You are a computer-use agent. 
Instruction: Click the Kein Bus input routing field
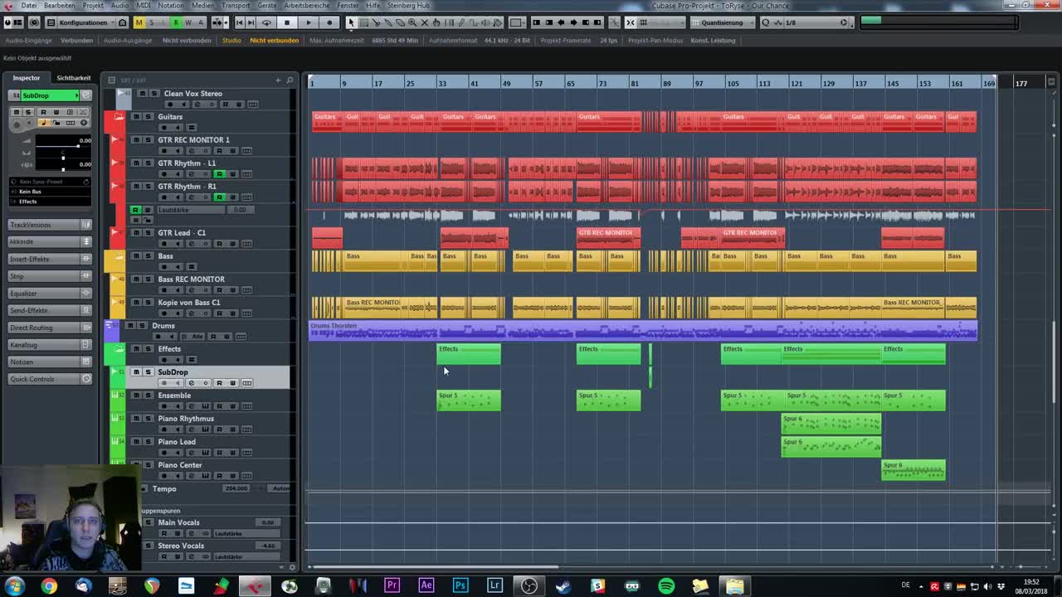tap(50, 192)
